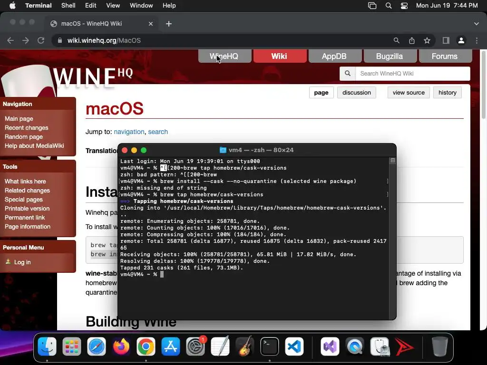487x365 pixels.
Task: Click the view source button
Action: click(409, 93)
